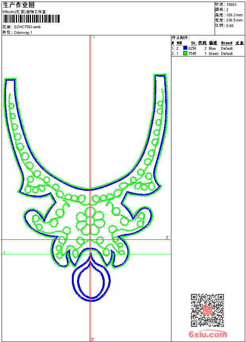The width and height of the screenshot is (246, 342).
Task: Click the center flower motif in design
Action: click(90, 221)
